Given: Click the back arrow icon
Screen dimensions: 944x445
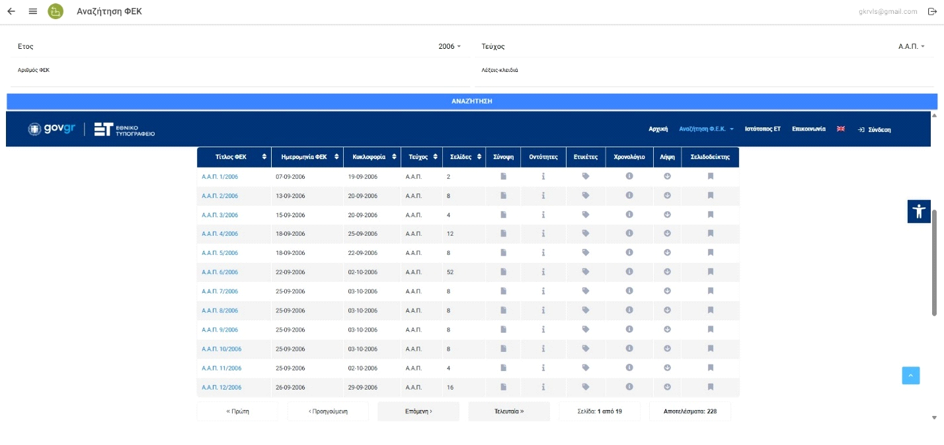Looking at the screenshot, I should [11, 11].
